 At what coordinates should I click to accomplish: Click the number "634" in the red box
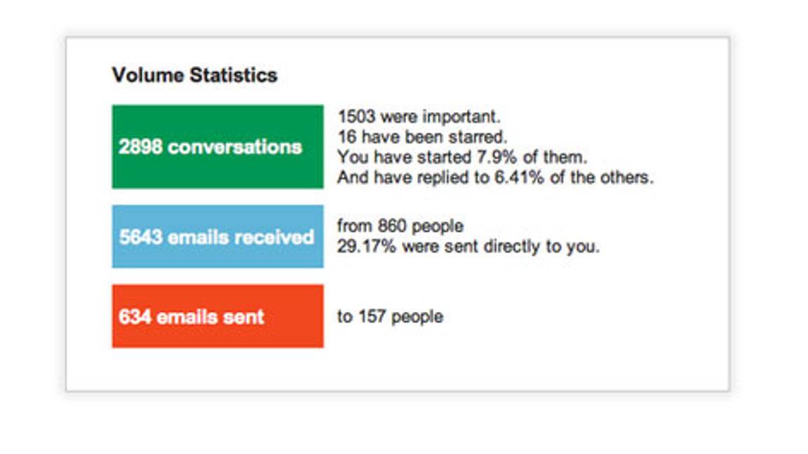point(135,317)
